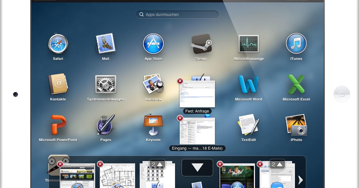Open the App Store icon
Image resolution: width=359 pixels, height=188 pixels.
[x=153, y=44]
